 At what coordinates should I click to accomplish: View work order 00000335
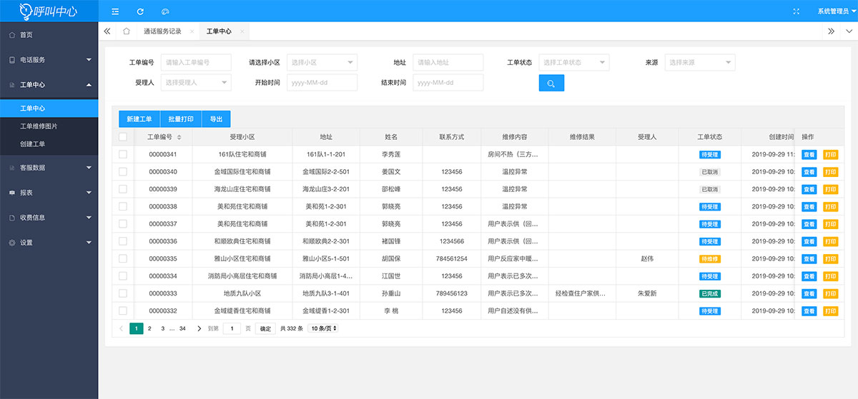809,258
